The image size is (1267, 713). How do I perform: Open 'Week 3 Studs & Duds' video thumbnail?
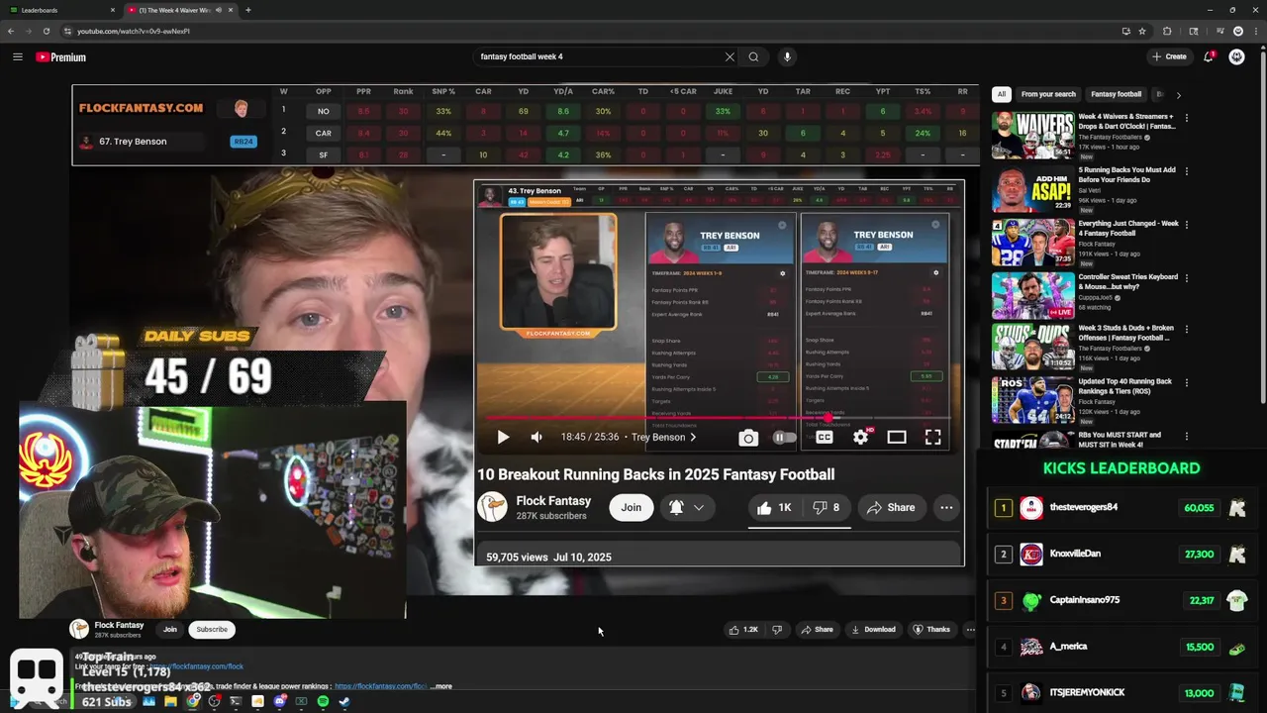tap(1032, 348)
